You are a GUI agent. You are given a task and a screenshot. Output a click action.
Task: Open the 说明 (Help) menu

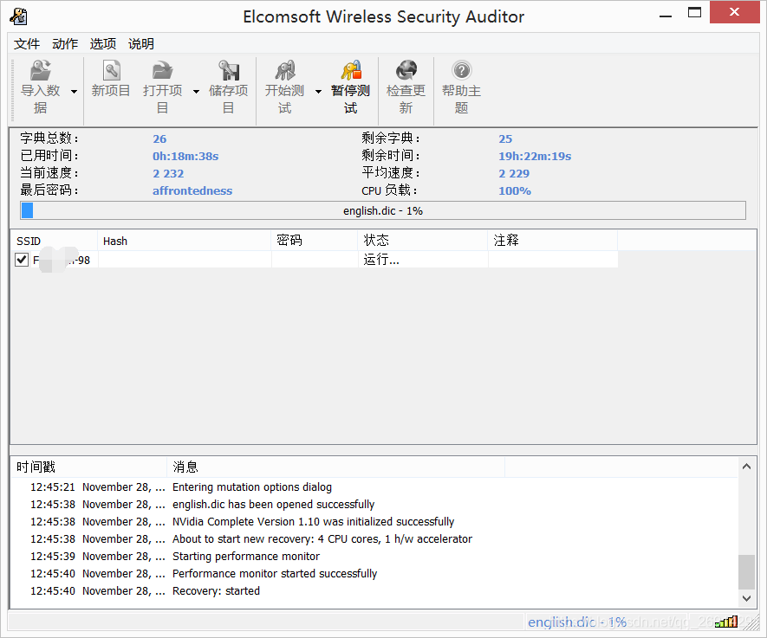pyautogui.click(x=141, y=44)
